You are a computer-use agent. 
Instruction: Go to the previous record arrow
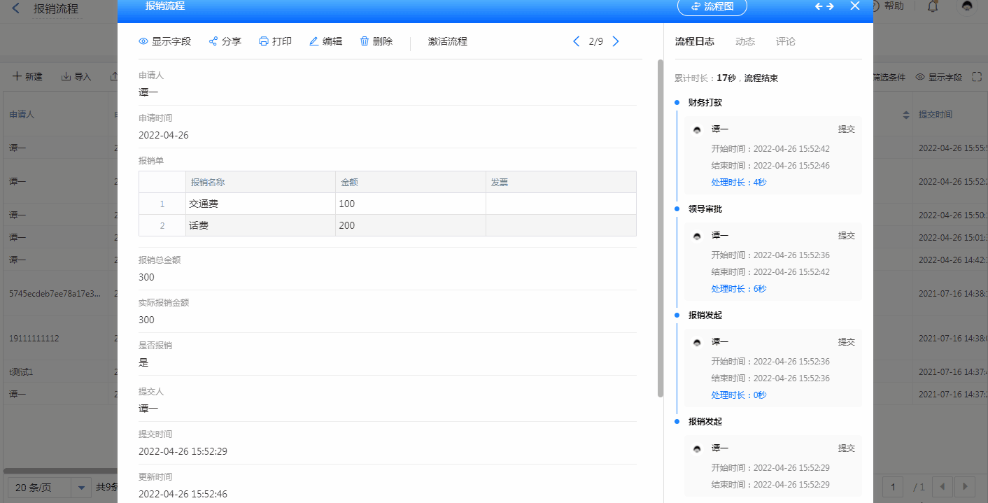(577, 41)
